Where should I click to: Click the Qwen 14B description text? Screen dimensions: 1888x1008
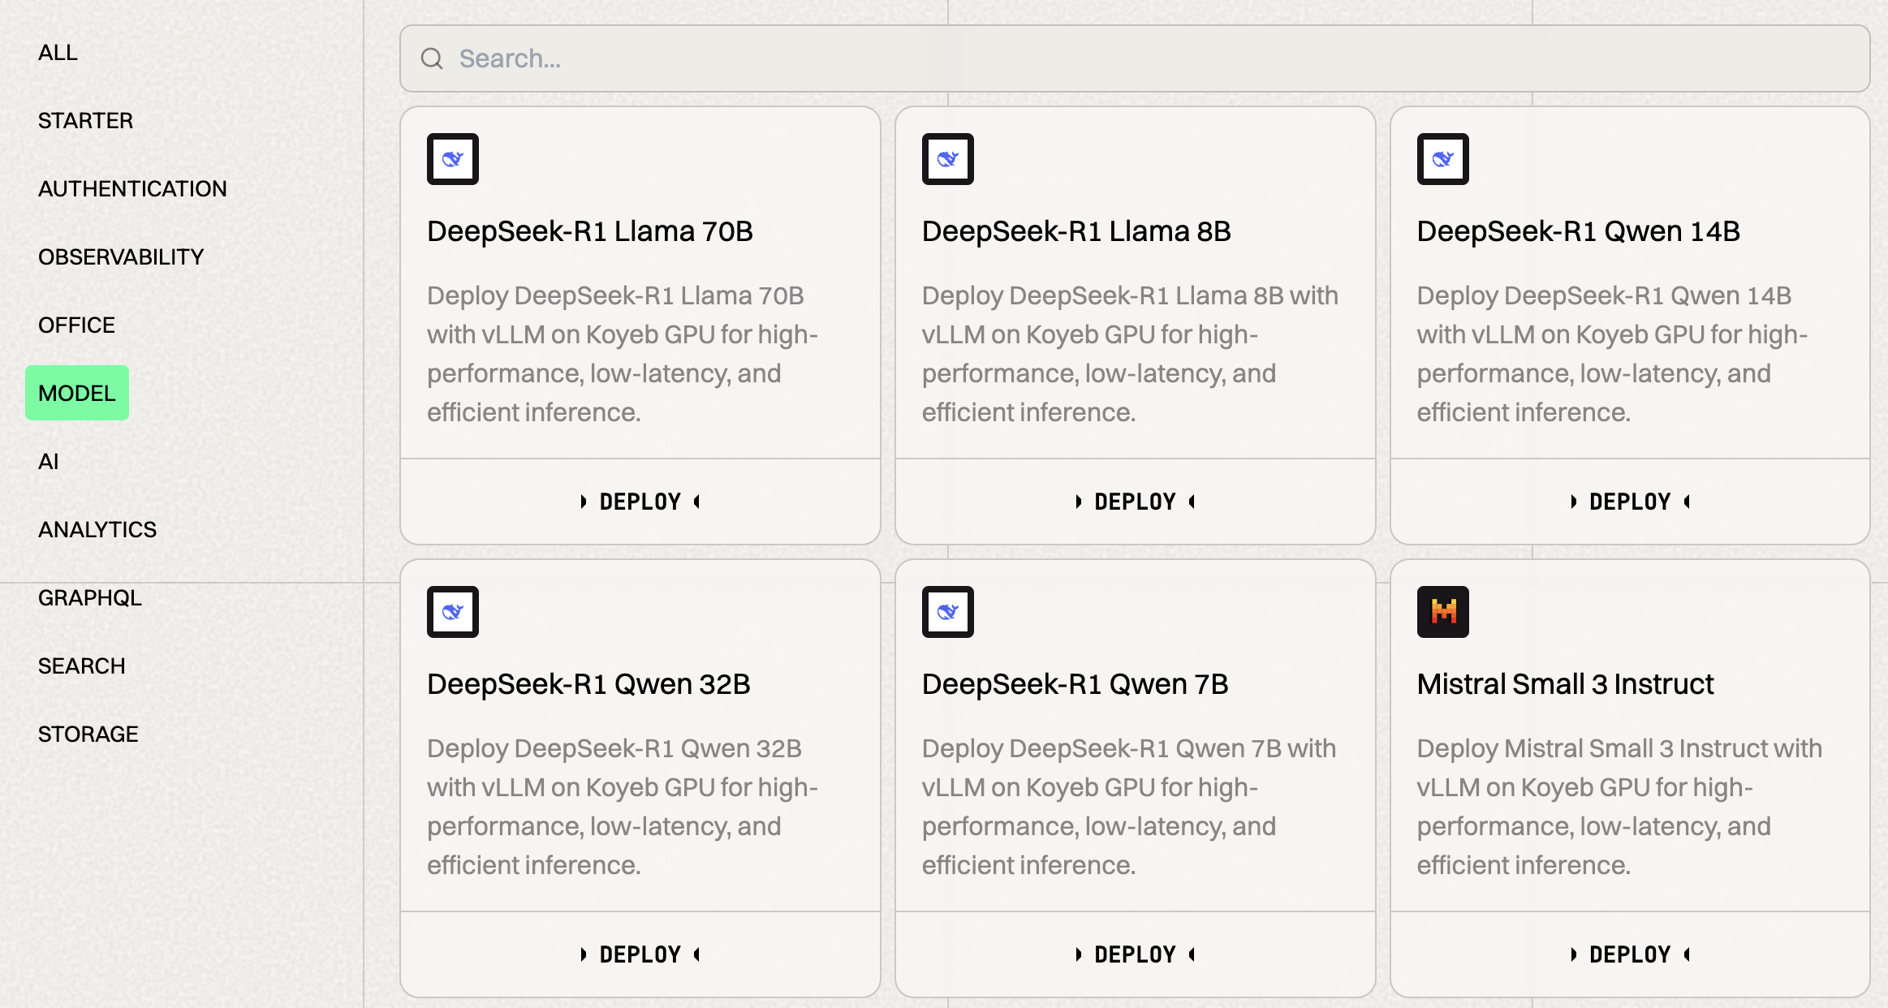[1612, 354]
